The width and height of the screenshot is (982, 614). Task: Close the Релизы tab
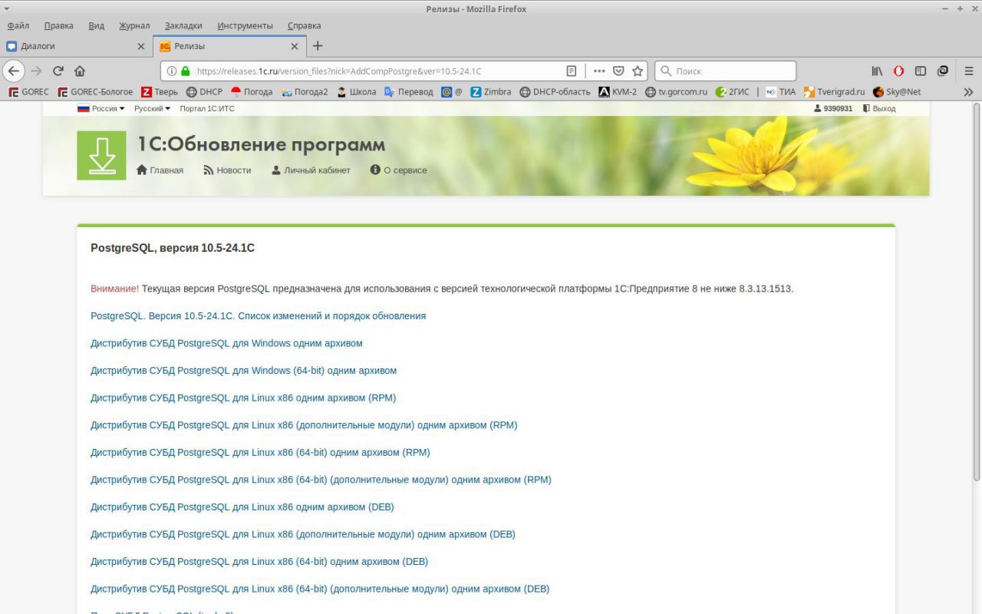click(x=295, y=46)
